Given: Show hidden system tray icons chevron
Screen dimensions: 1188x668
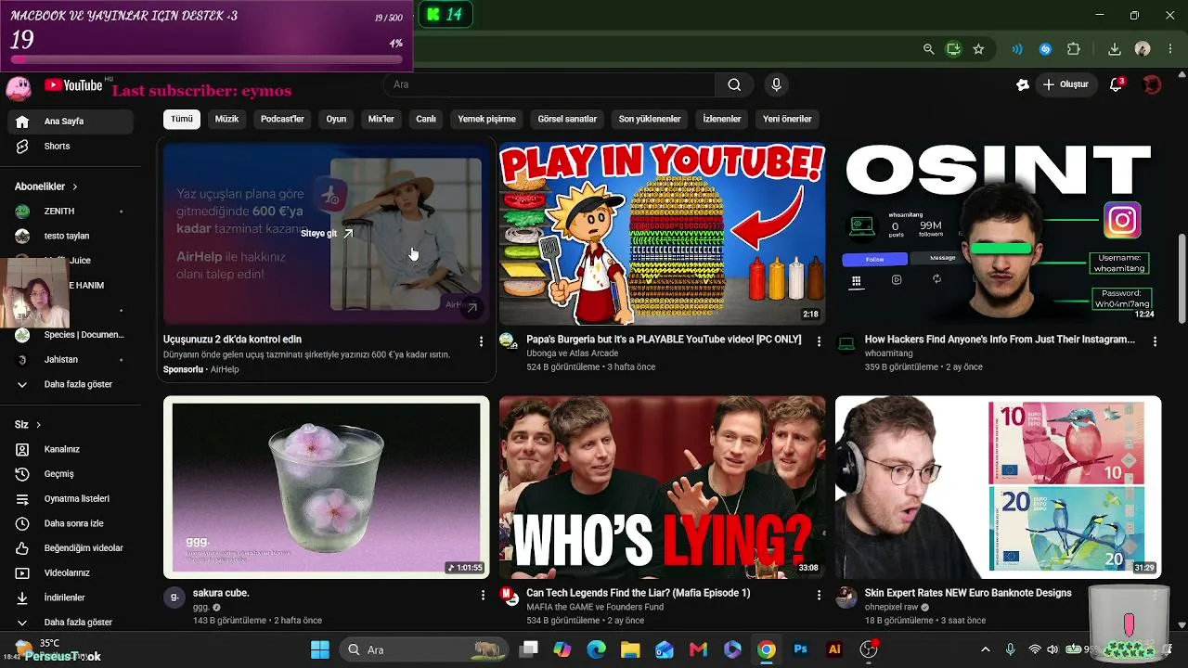Looking at the screenshot, I should coord(985,649).
